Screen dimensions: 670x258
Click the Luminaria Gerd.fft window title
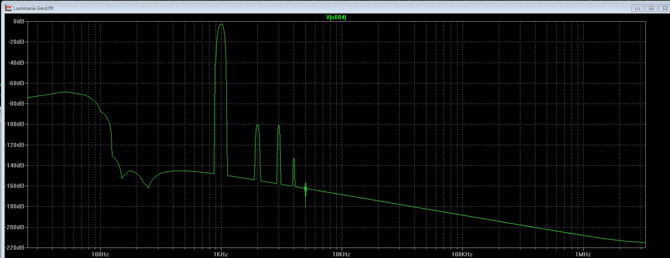pos(33,8)
